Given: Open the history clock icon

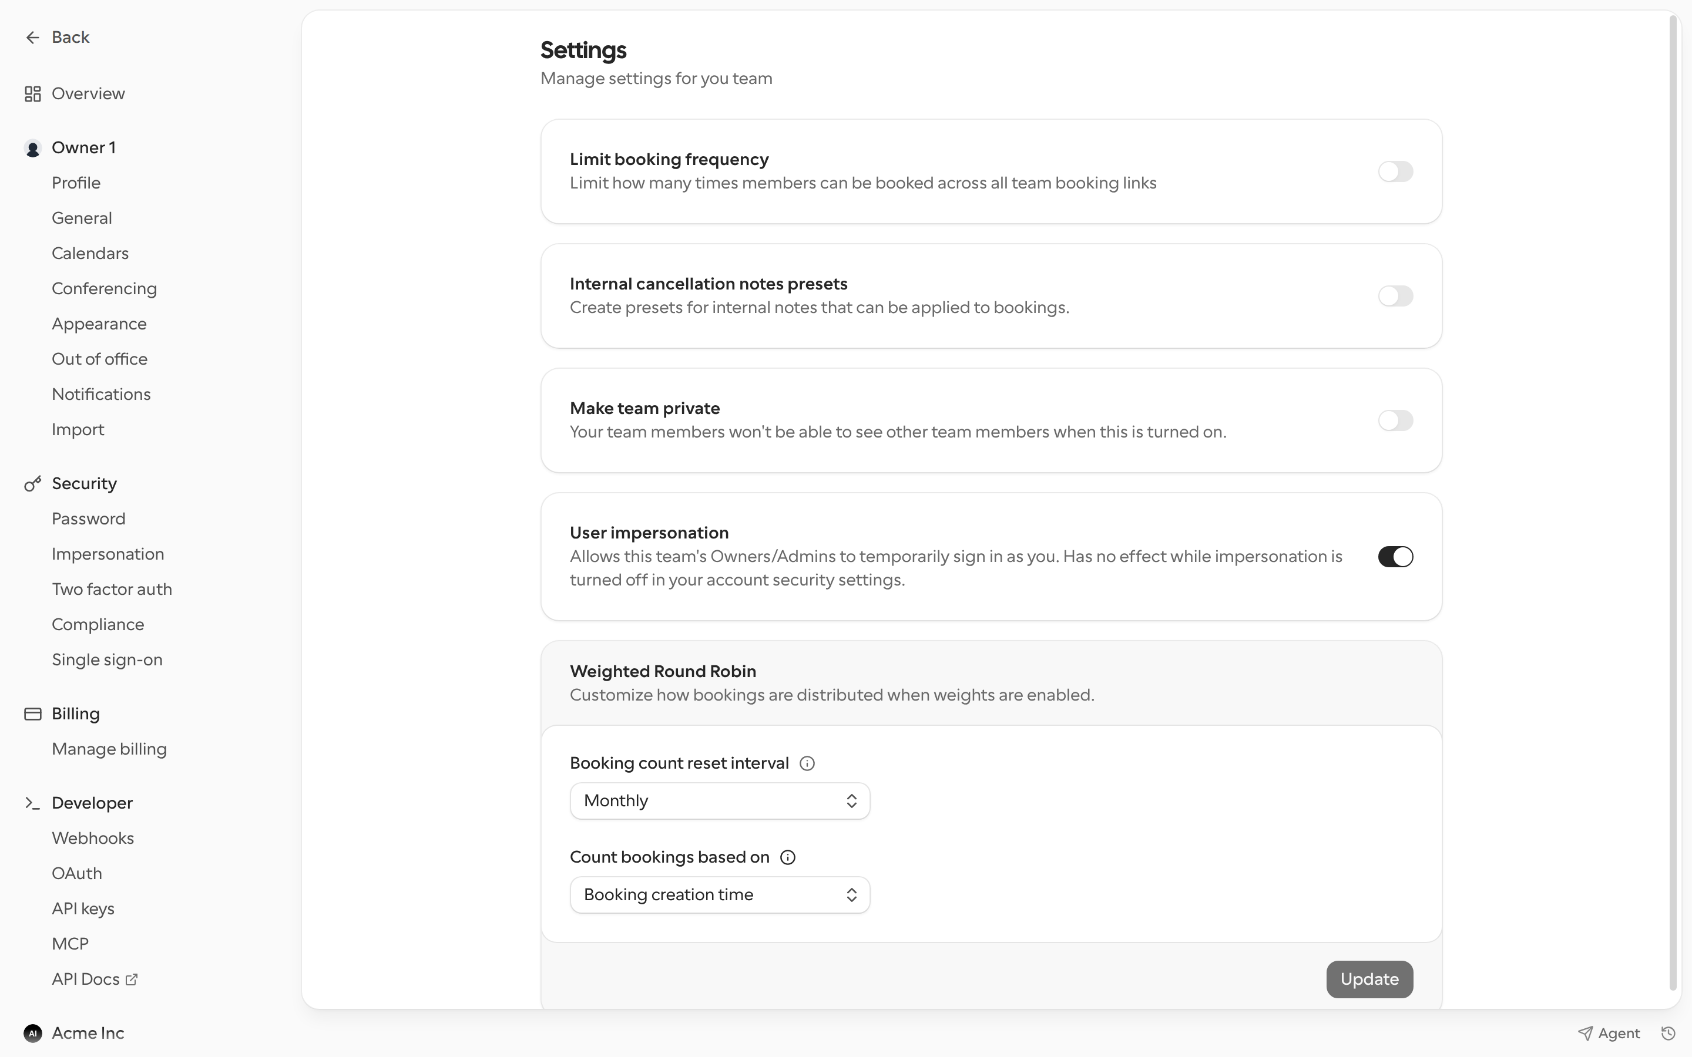Looking at the screenshot, I should [x=1668, y=1034].
